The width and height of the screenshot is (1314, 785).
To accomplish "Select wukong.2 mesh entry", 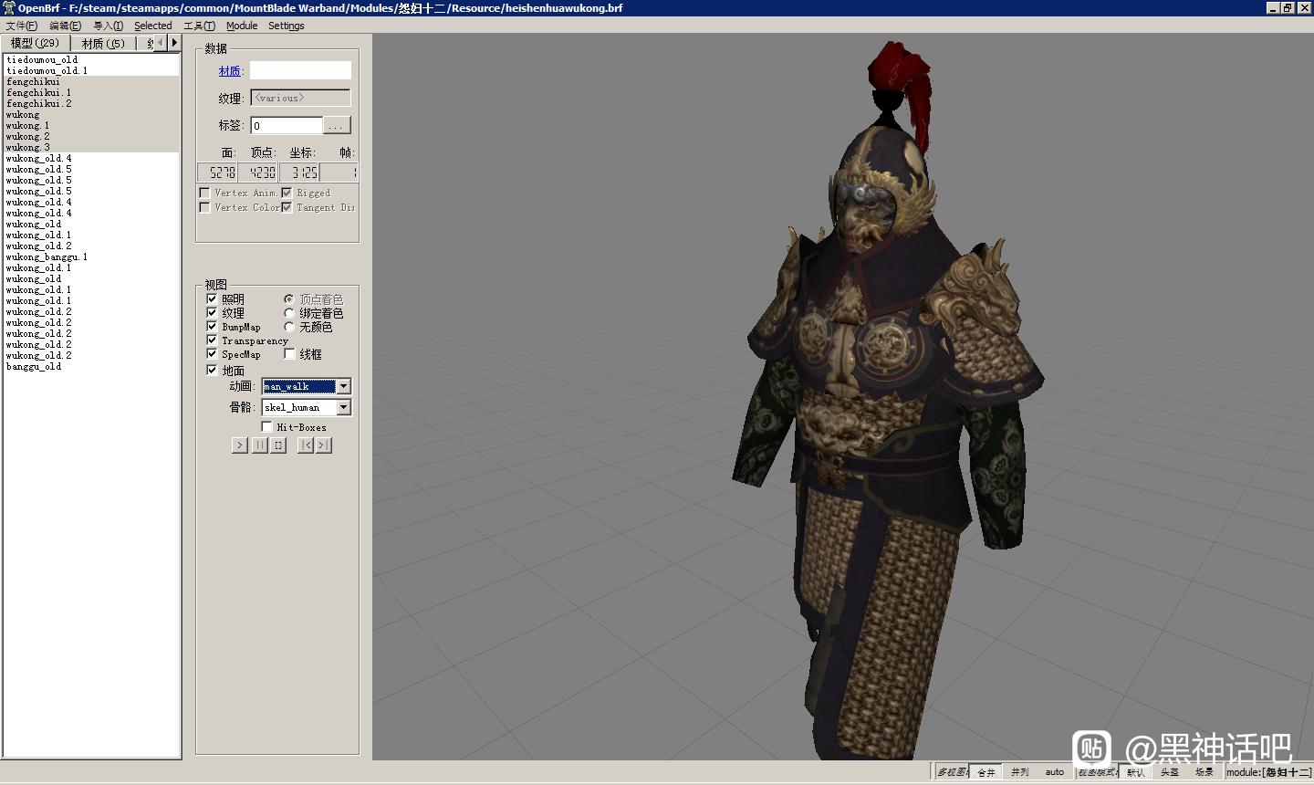I will (x=92, y=136).
